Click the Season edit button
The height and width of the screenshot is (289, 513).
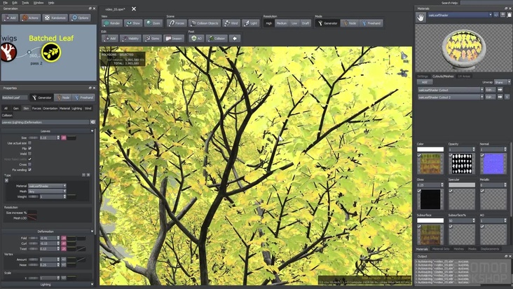point(174,39)
